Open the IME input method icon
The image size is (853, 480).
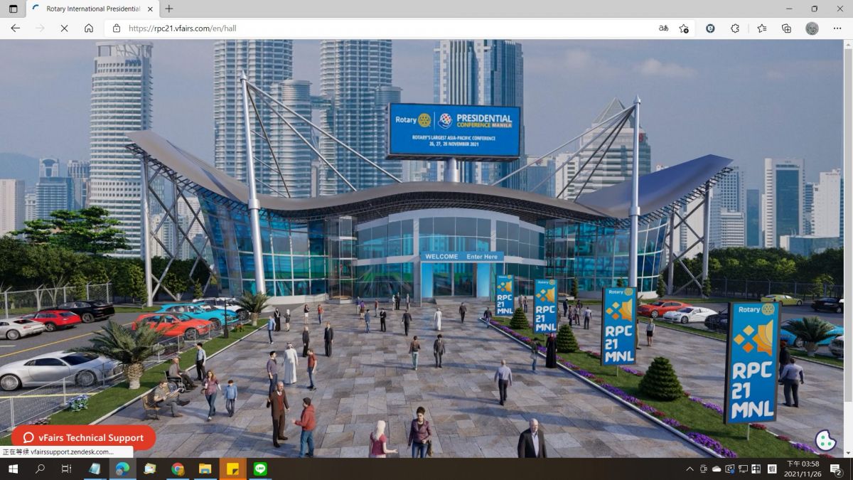coord(772,469)
